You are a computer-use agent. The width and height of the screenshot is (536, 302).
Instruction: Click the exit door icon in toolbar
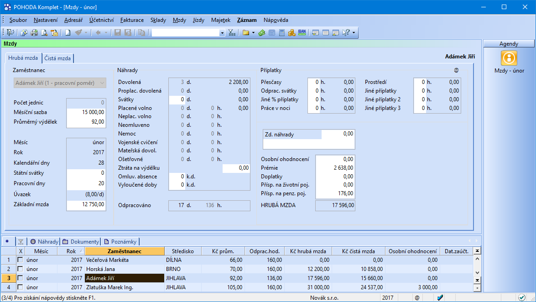[10, 32]
